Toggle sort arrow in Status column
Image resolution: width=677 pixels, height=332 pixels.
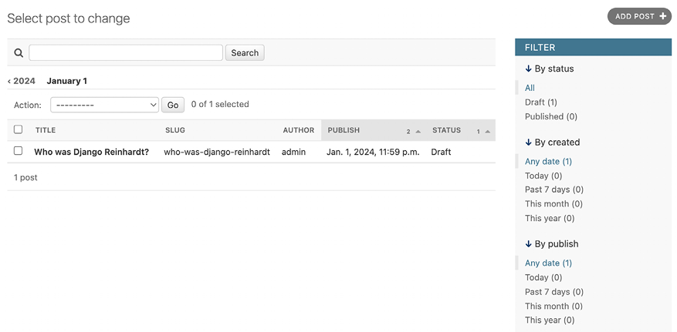(x=487, y=132)
